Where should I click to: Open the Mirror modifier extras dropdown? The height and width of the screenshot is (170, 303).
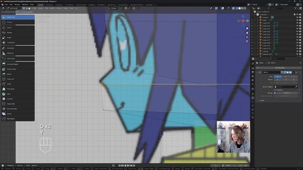click(294, 72)
